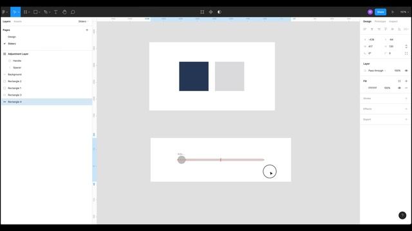Toggle fill visibility eye icon
412x231 pixels.
(x=399, y=88)
